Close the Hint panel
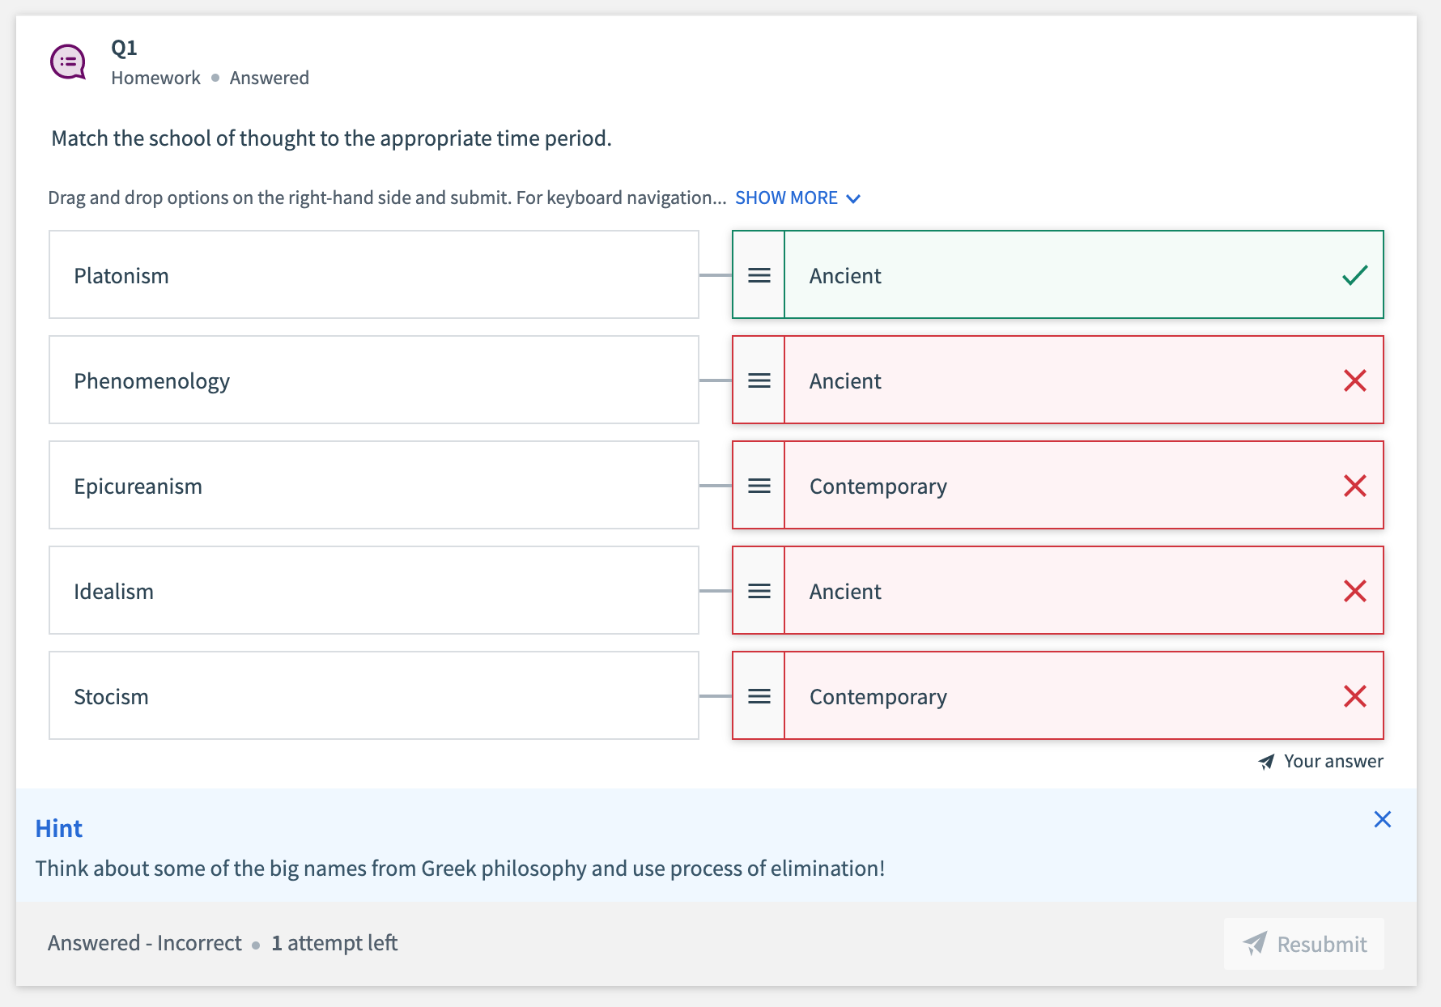The height and width of the screenshot is (1007, 1441). (1382, 819)
